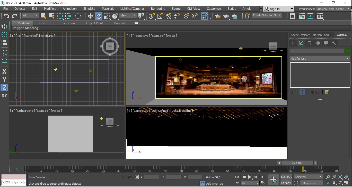This screenshot has width=352, height=187.
Task: Activate Select Object tool
Action: pyautogui.click(x=43, y=16)
